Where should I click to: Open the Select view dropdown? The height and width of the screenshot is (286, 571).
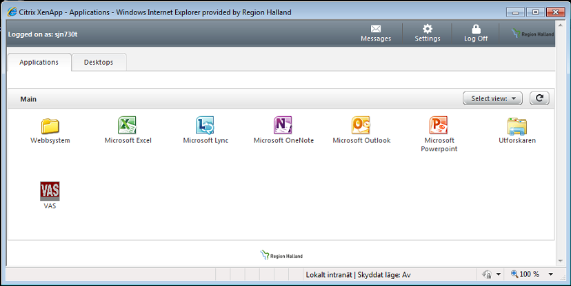point(492,98)
